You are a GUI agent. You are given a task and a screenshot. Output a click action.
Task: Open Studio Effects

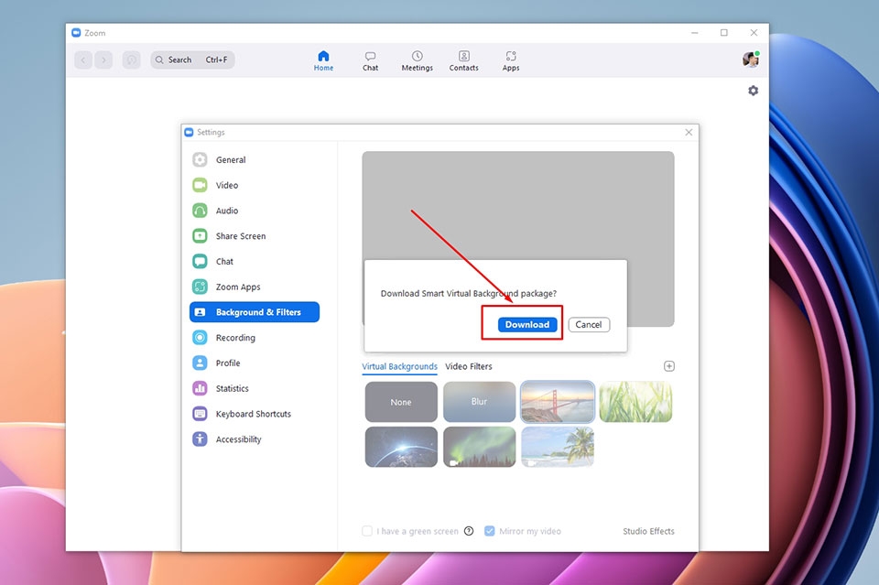648,531
